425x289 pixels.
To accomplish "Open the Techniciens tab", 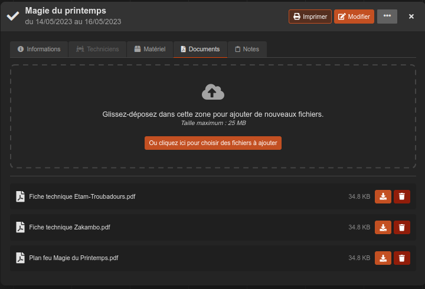I will click(97, 49).
